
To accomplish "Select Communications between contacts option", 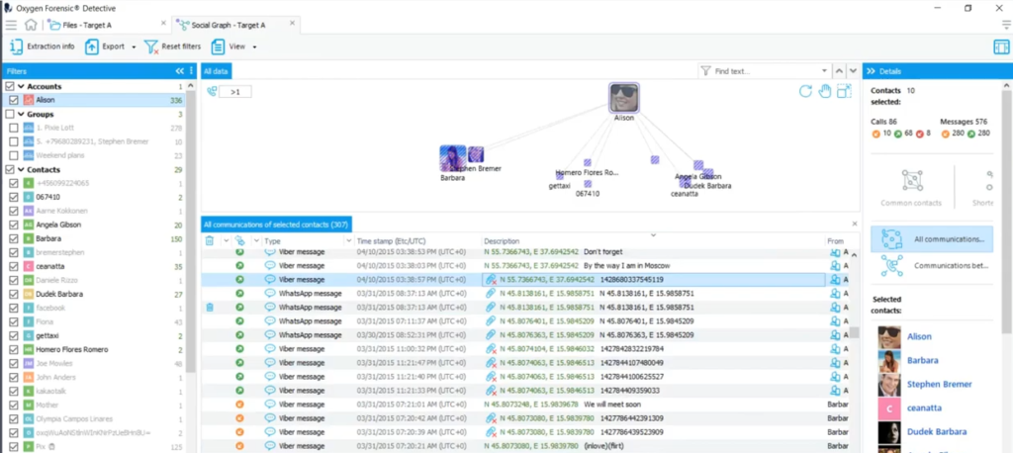I will tap(932, 266).
